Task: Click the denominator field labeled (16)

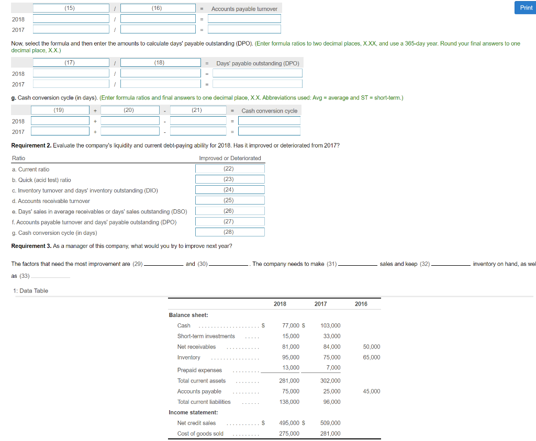Action: coord(158,7)
